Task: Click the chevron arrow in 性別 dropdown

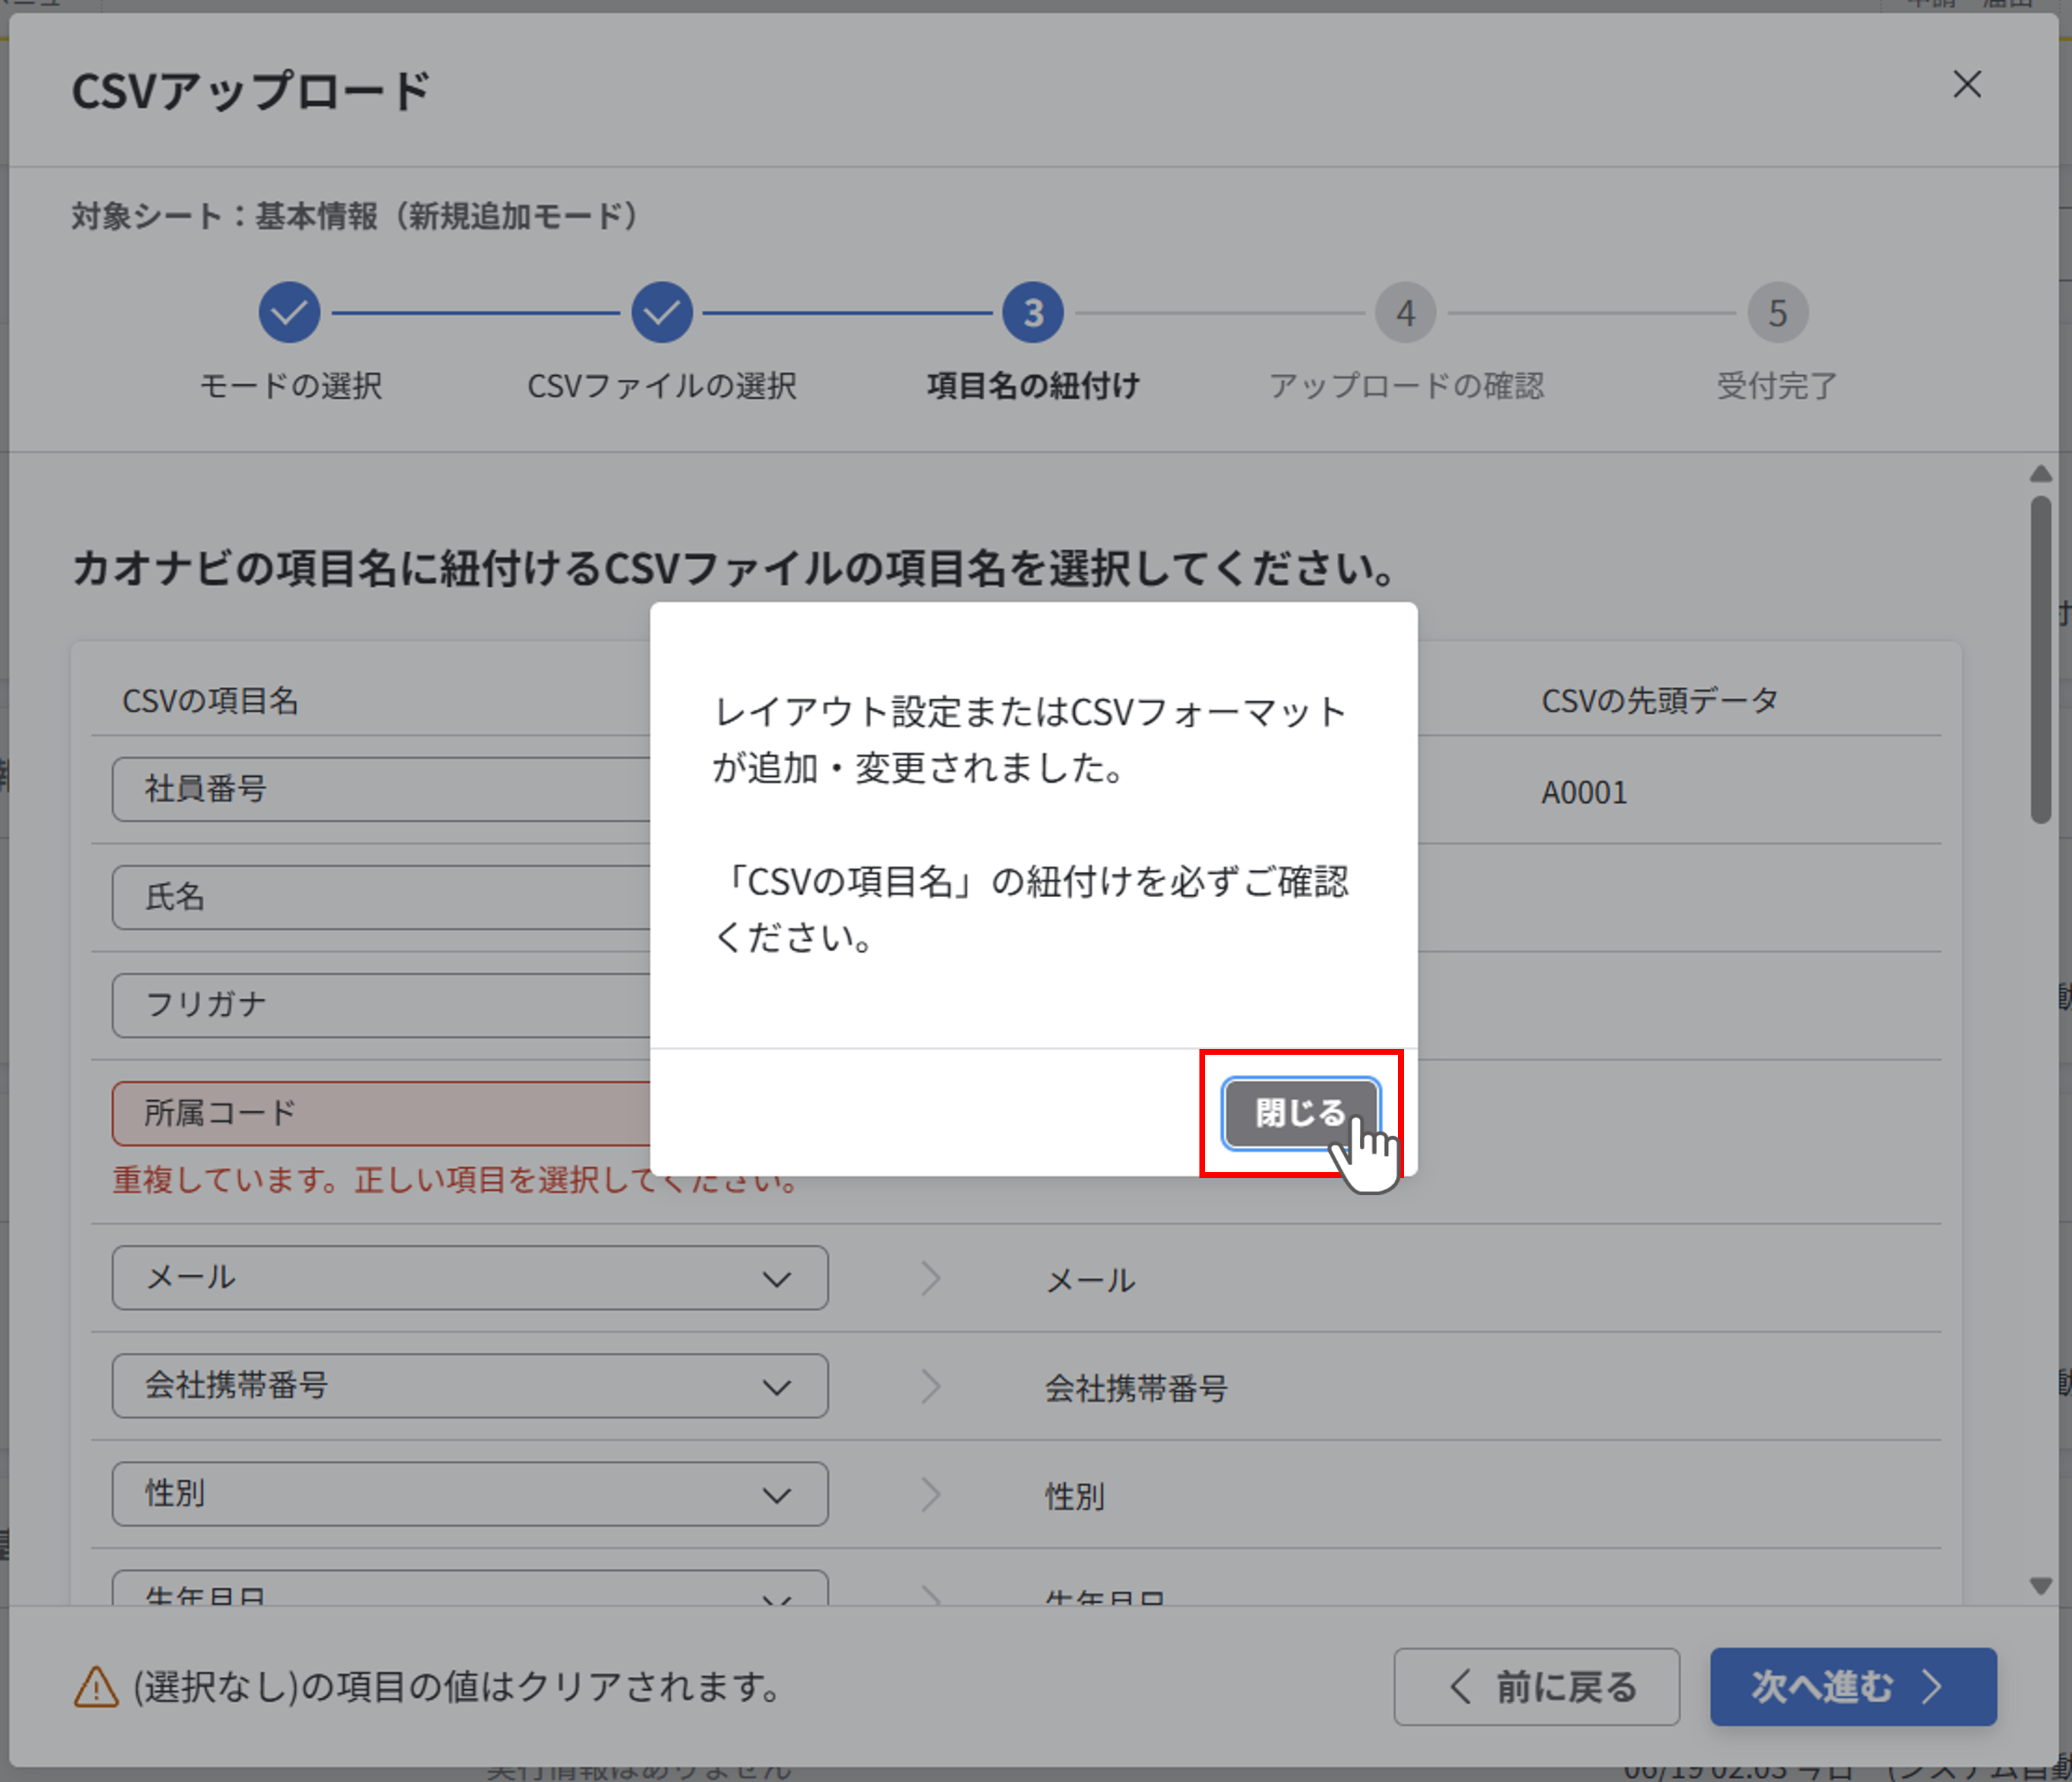Action: 777,1495
